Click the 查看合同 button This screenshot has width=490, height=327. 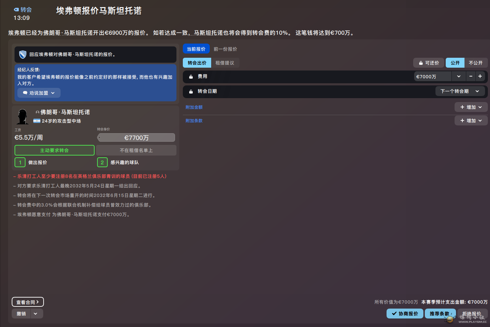pos(28,302)
